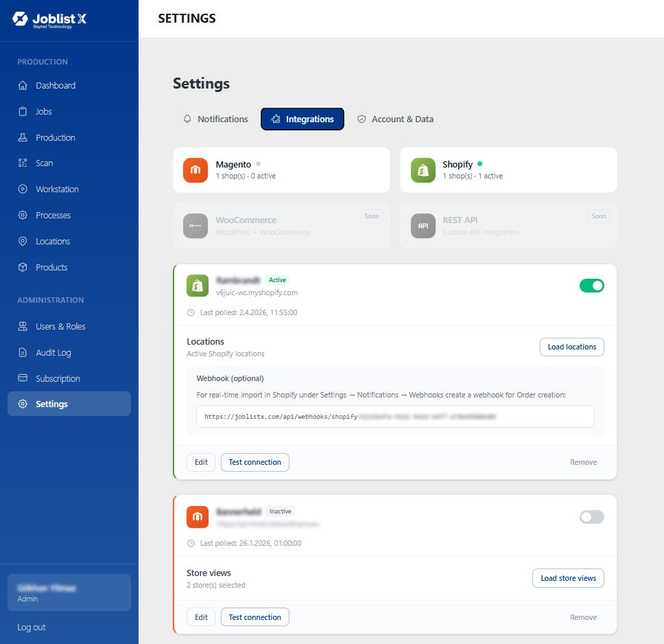Screen dimensions: 664x644
Task: Open the Admin user profile card
Action: (x=69, y=593)
